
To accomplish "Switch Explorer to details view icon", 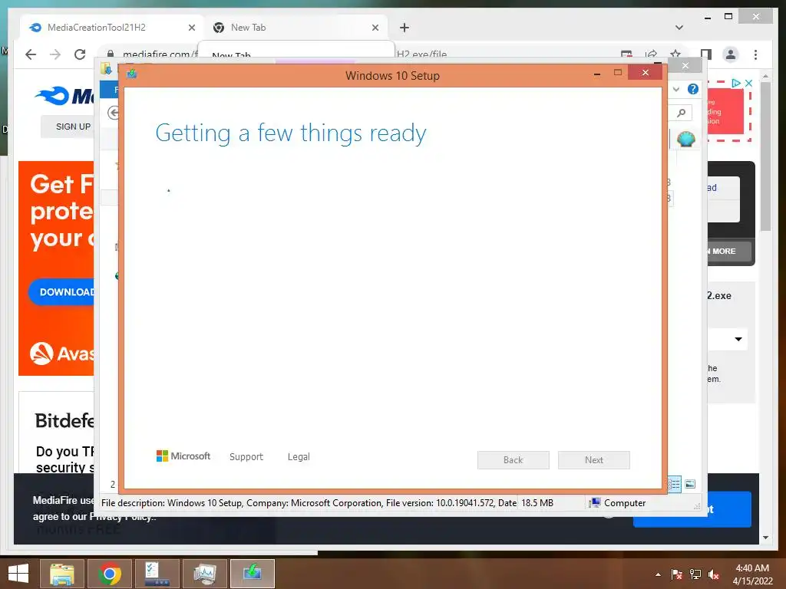I will point(674,484).
